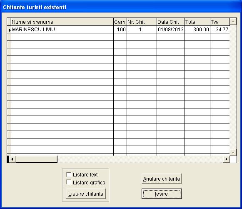The image size is (242, 209).
Task: Click the Total column header
Action: pos(197,22)
